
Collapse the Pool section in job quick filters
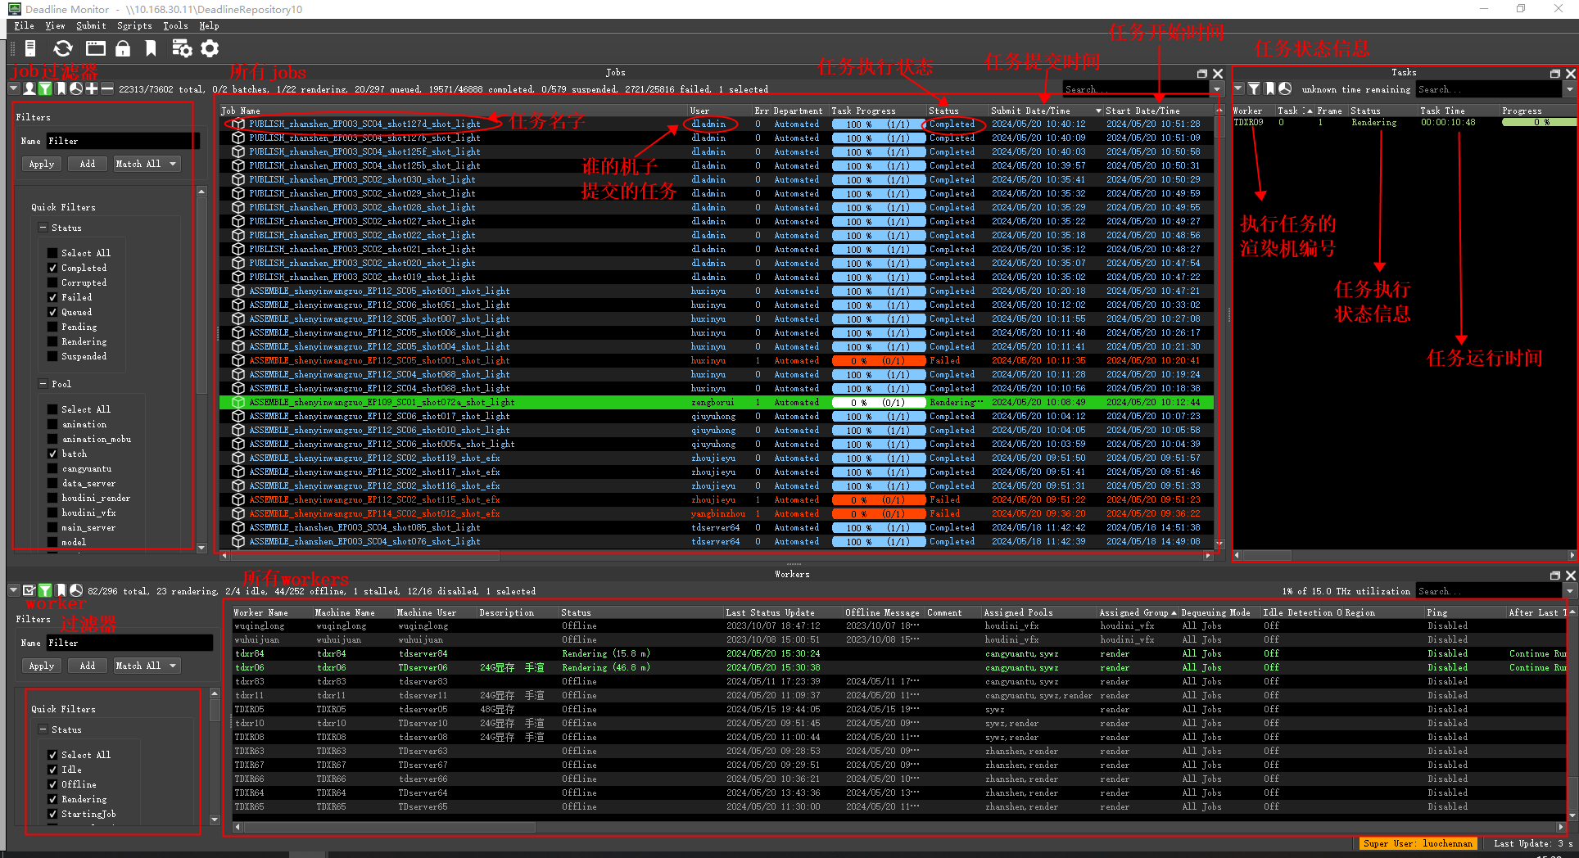[43, 384]
